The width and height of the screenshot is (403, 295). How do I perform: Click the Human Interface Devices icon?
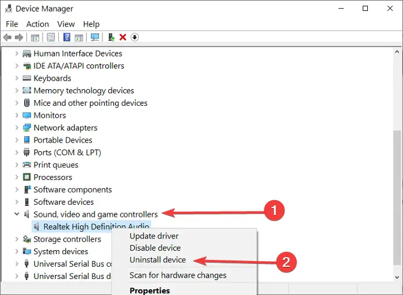(26, 53)
